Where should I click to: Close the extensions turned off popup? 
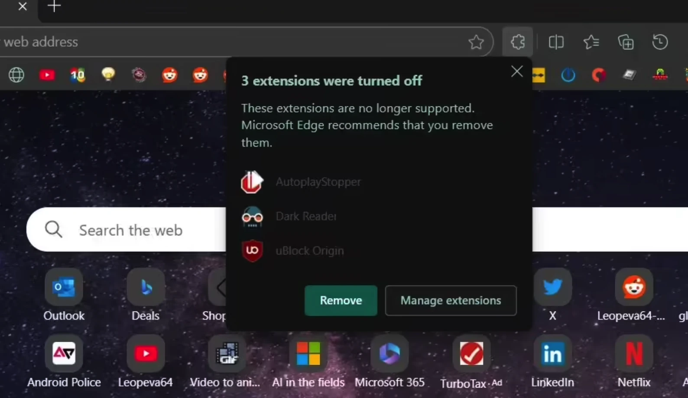[x=517, y=71]
